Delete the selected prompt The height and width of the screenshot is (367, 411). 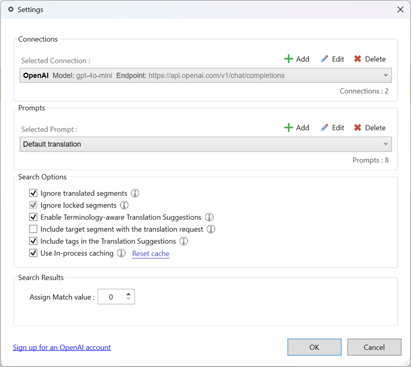tap(370, 127)
